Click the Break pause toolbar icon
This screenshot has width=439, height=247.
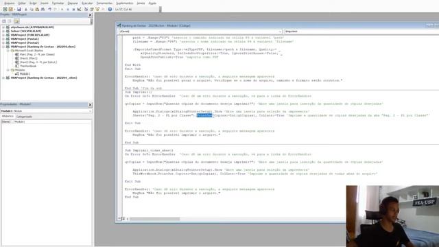point(68,9)
